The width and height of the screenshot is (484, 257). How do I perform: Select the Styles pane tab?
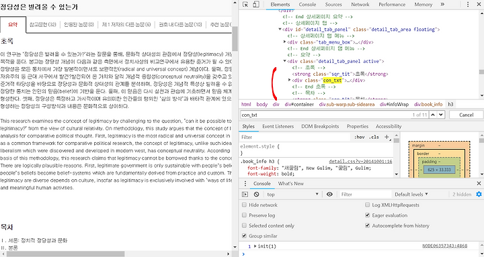[x=248, y=126]
